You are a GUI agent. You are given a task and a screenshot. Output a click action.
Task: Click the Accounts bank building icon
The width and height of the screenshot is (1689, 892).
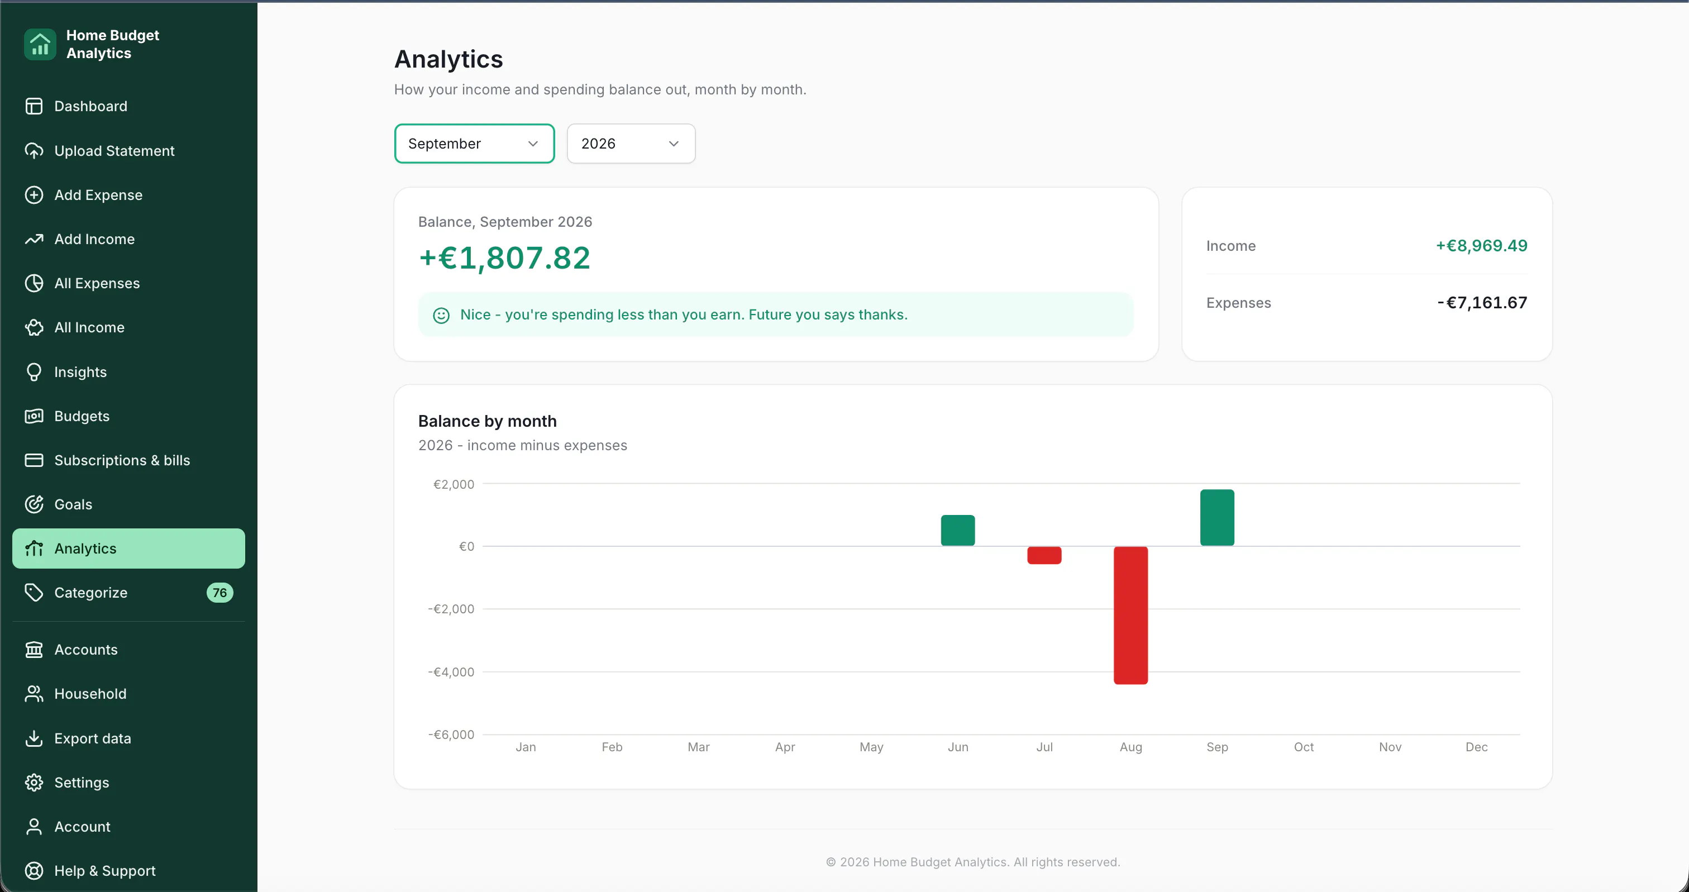(34, 650)
